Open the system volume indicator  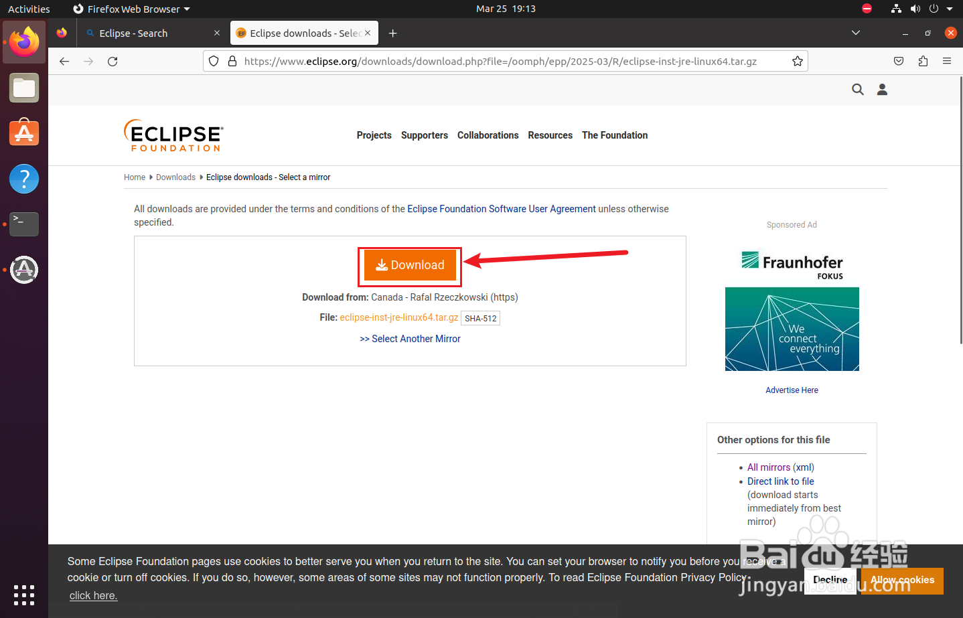pos(915,9)
